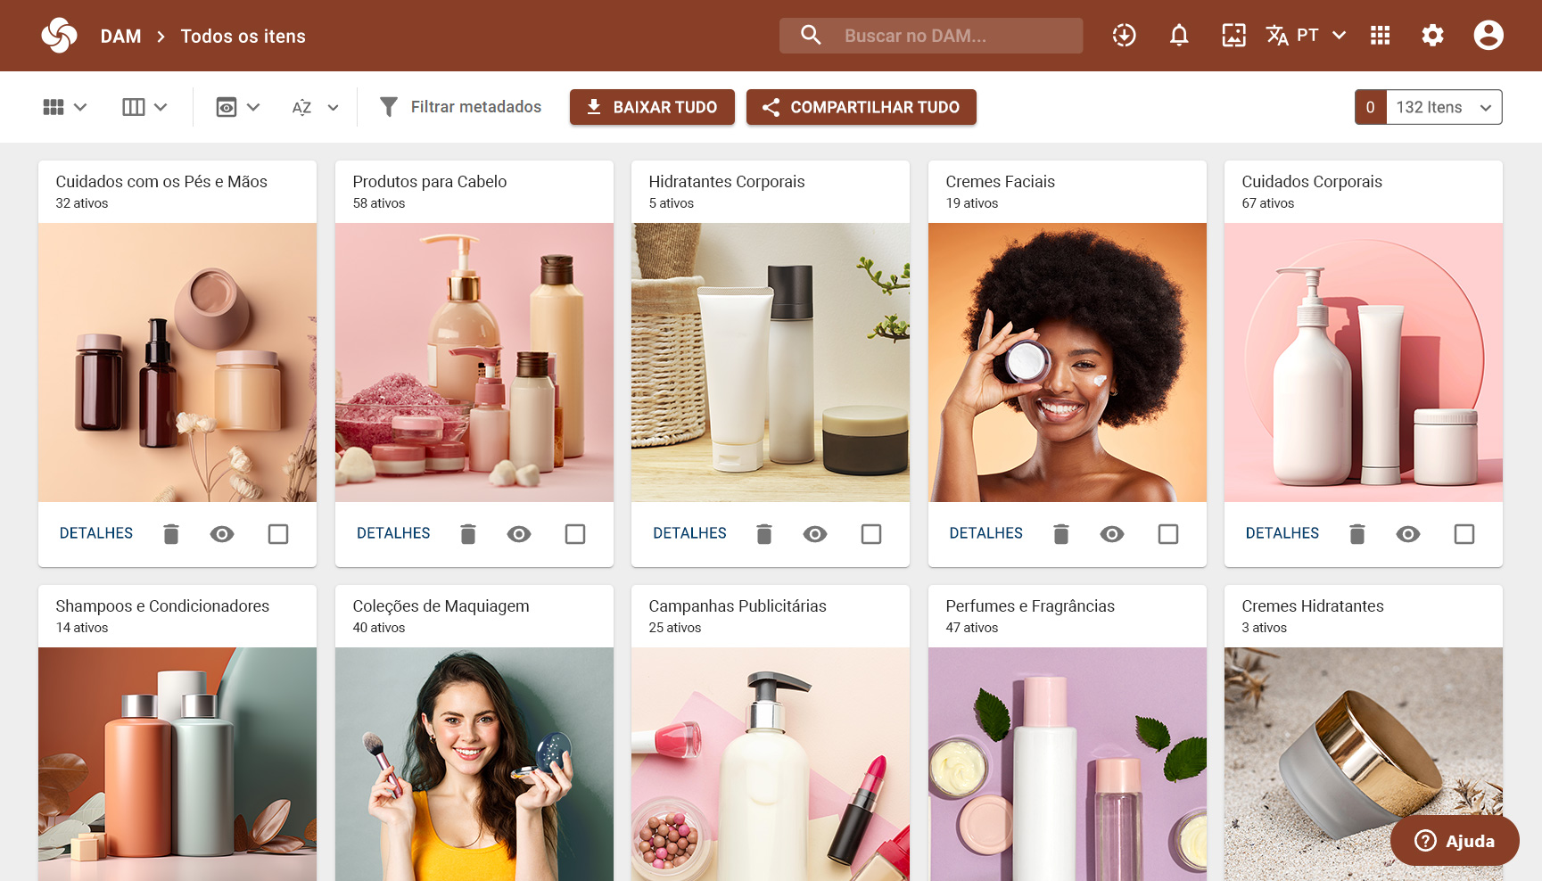Image resolution: width=1542 pixels, height=881 pixels.
Task: Select the Cuidados com os Pés e Mãos checkbox
Action: tap(278, 534)
